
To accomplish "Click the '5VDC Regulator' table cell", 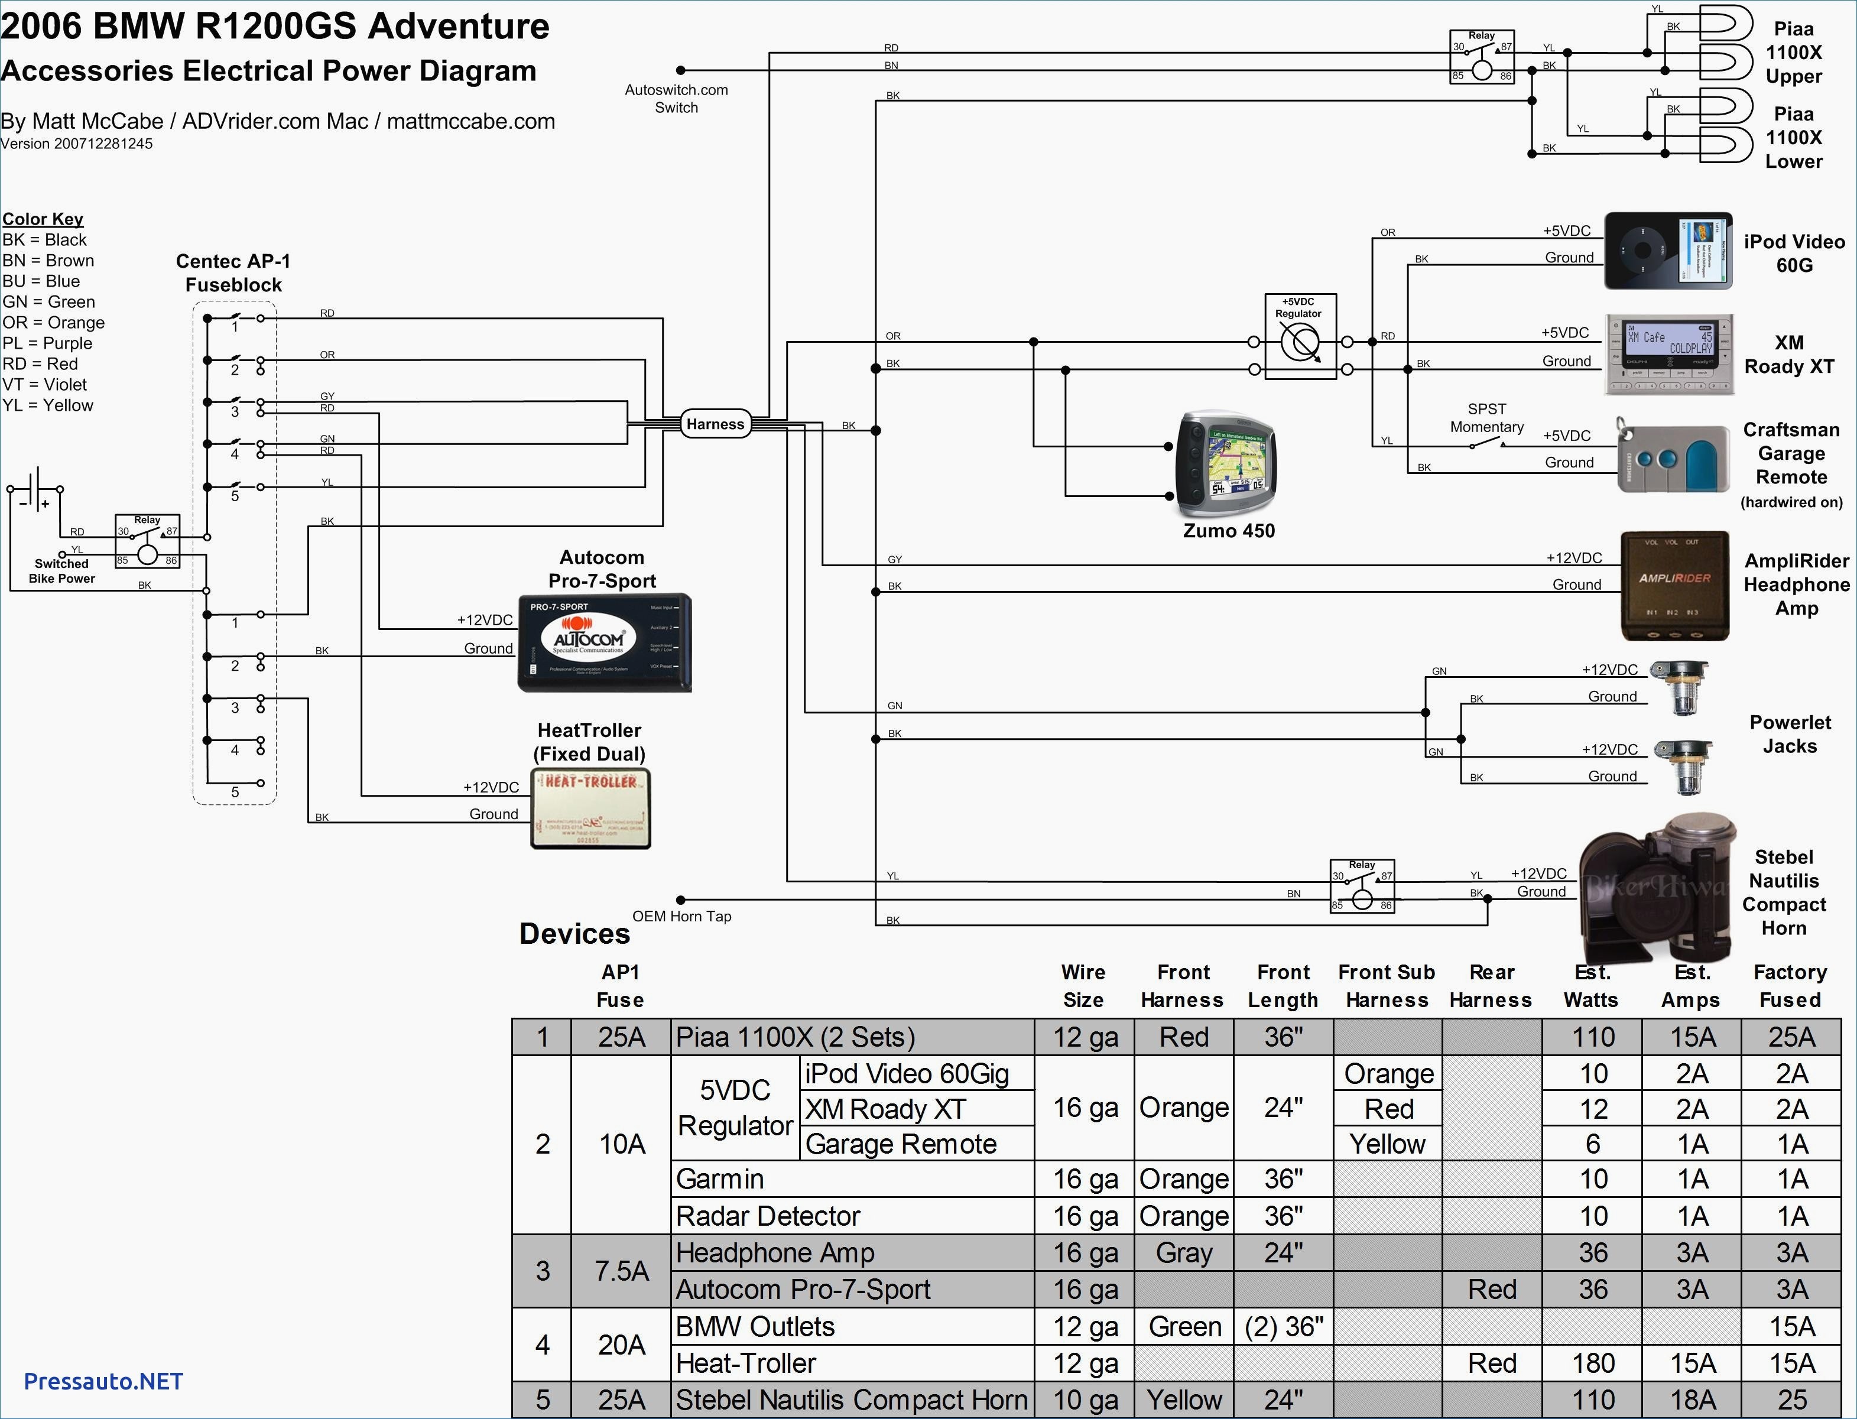I will click(x=736, y=1108).
